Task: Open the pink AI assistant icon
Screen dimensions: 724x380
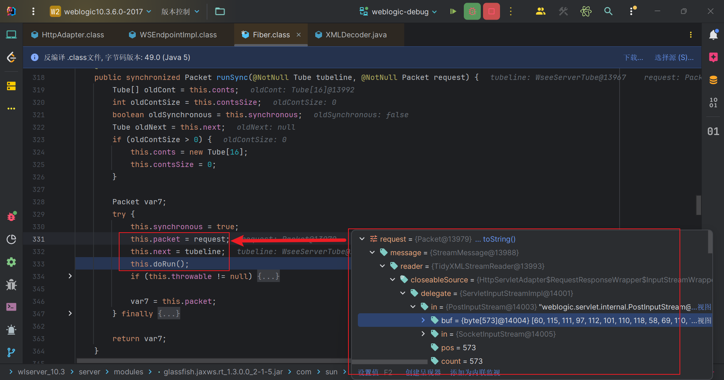Action: tap(713, 57)
